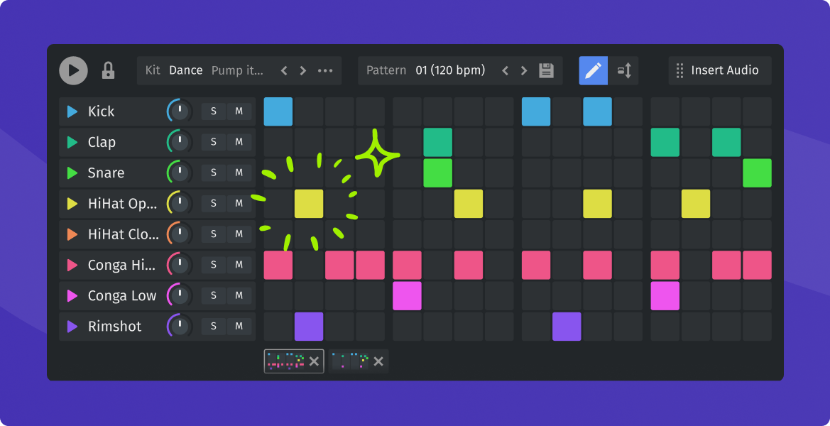The width and height of the screenshot is (830, 426).
Task: Solo the Kick track
Action: pyautogui.click(x=214, y=111)
